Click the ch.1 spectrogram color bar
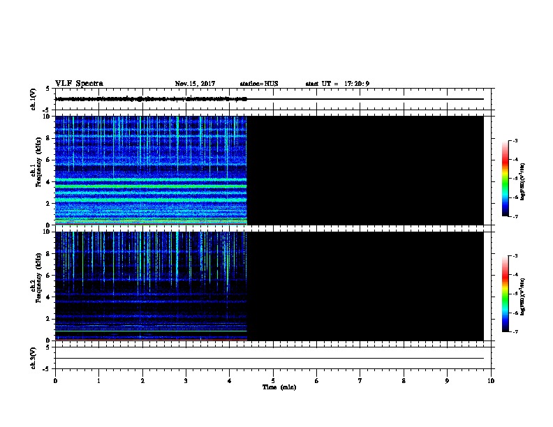553x427 pixels. point(505,179)
